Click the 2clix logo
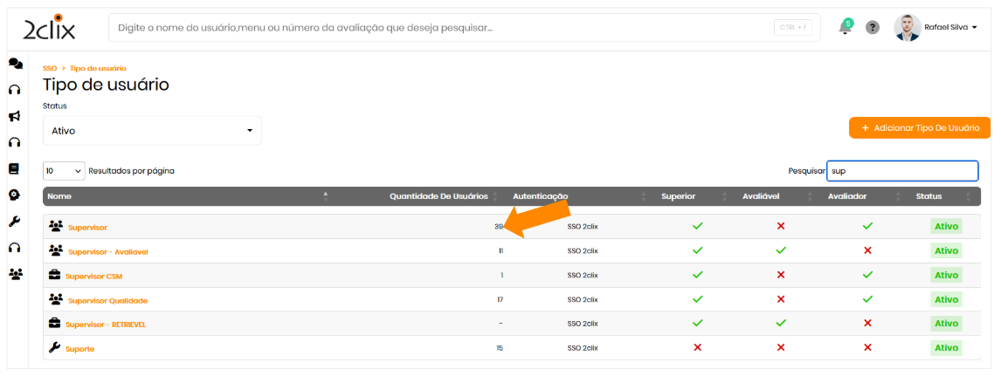Screen dimensions: 1001x376 point(50,28)
